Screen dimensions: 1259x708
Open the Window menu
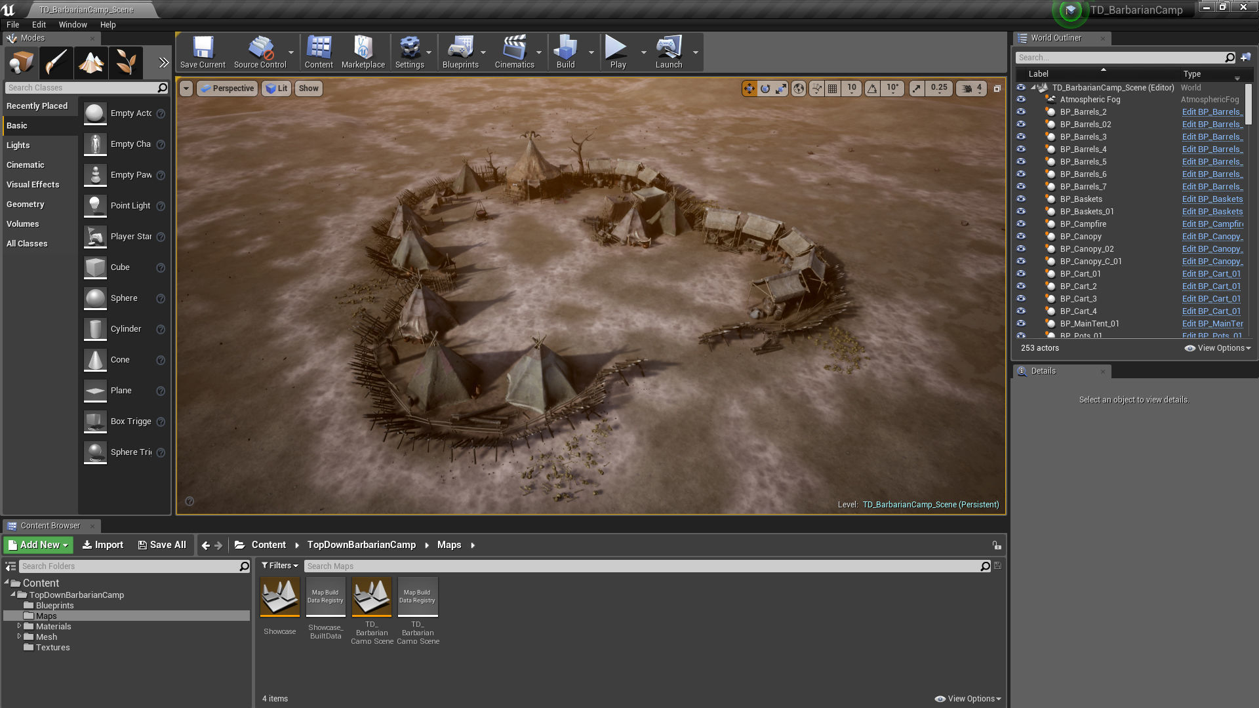tap(73, 25)
